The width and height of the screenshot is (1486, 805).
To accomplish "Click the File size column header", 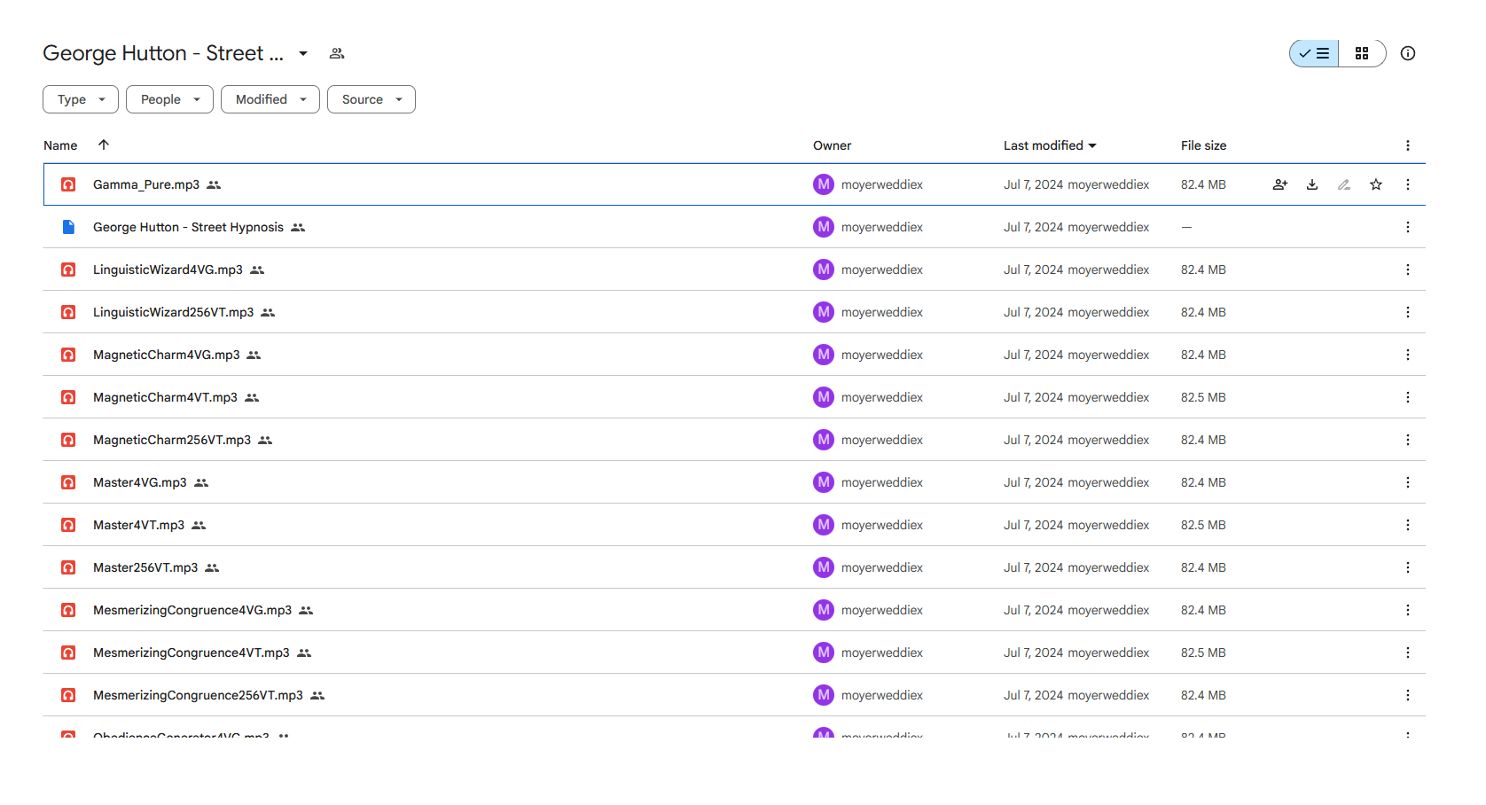I will (x=1203, y=145).
